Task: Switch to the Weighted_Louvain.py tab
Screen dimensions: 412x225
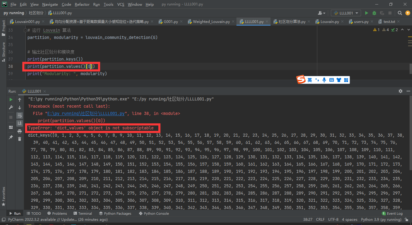Action: tap(211, 21)
